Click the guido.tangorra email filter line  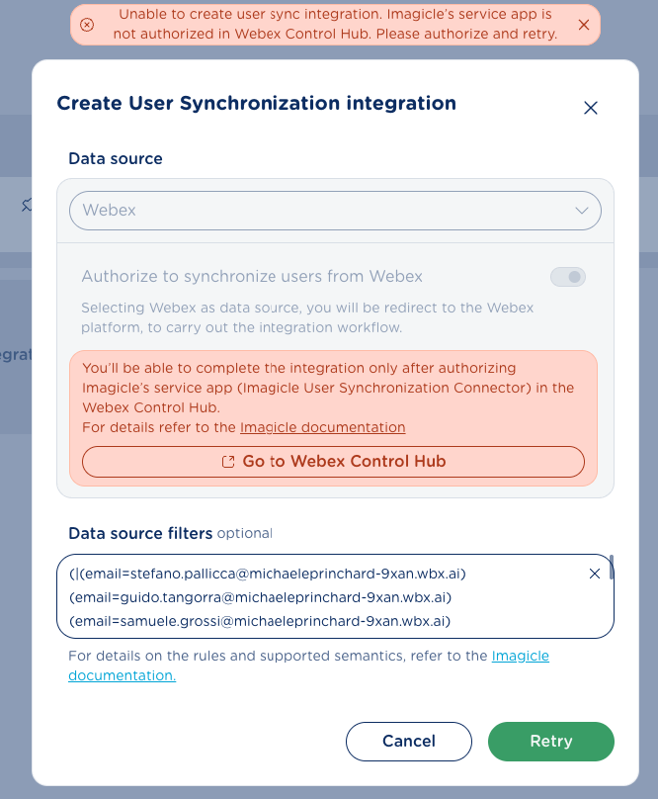tap(261, 597)
